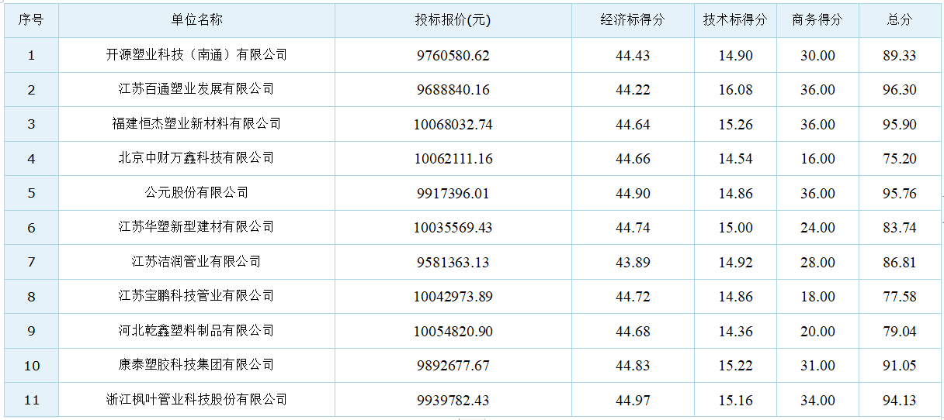
Task: Click bid price 9917396.01
Action: (x=453, y=194)
